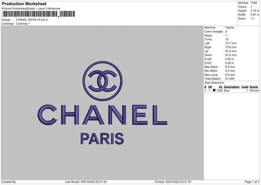261x185 pixels.
Task: Click the barcode under the header
Action: pyautogui.click(x=38, y=14)
